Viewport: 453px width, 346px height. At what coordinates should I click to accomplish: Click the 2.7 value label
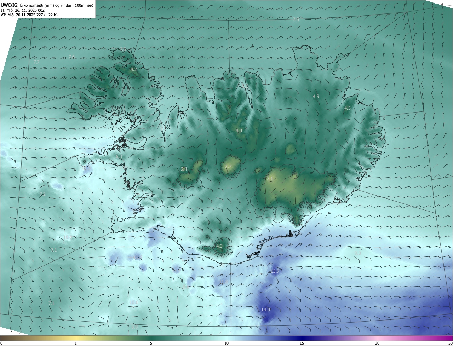pyautogui.click(x=228, y=166)
